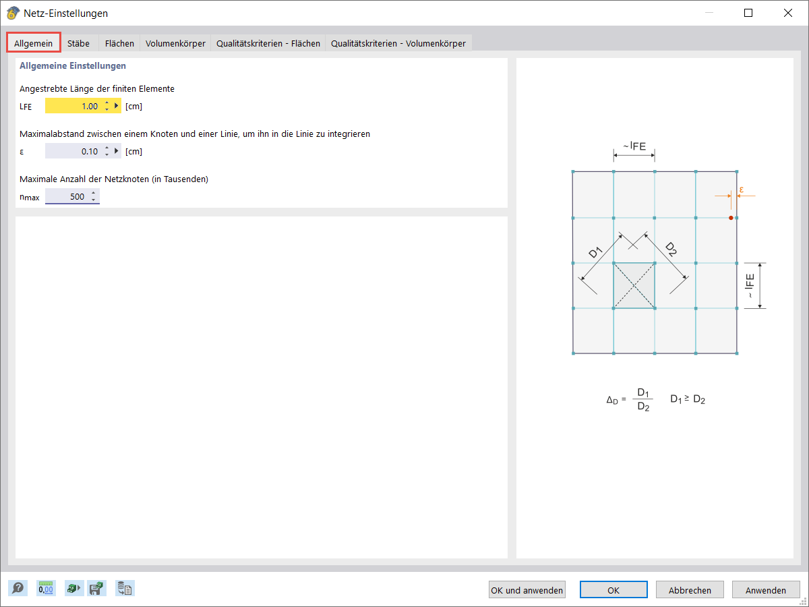Select Qualitätskriterien - Flächen tab
This screenshot has width=809, height=607.
[x=268, y=43]
